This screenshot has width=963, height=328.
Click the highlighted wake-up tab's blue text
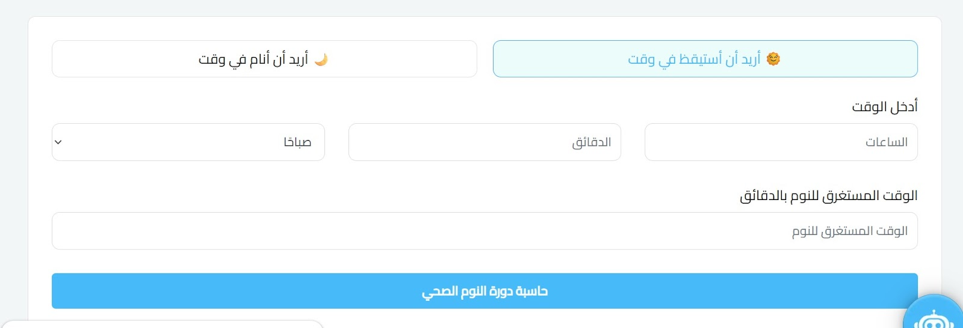tap(694, 59)
